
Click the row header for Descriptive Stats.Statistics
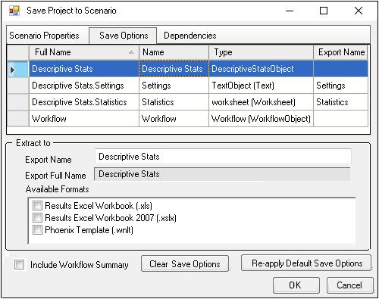pyautogui.click(x=18, y=102)
